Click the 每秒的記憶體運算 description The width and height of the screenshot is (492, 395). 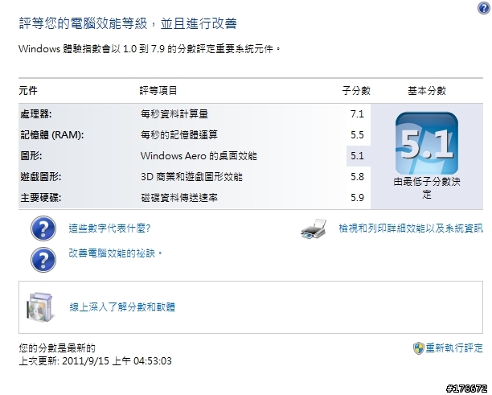[178, 134]
